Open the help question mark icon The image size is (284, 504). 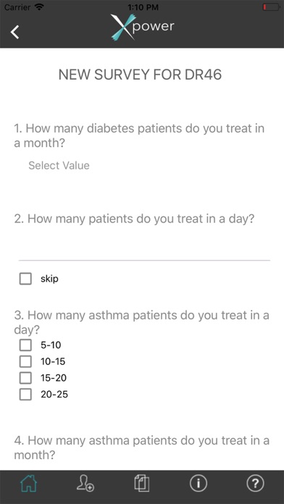[x=255, y=483]
